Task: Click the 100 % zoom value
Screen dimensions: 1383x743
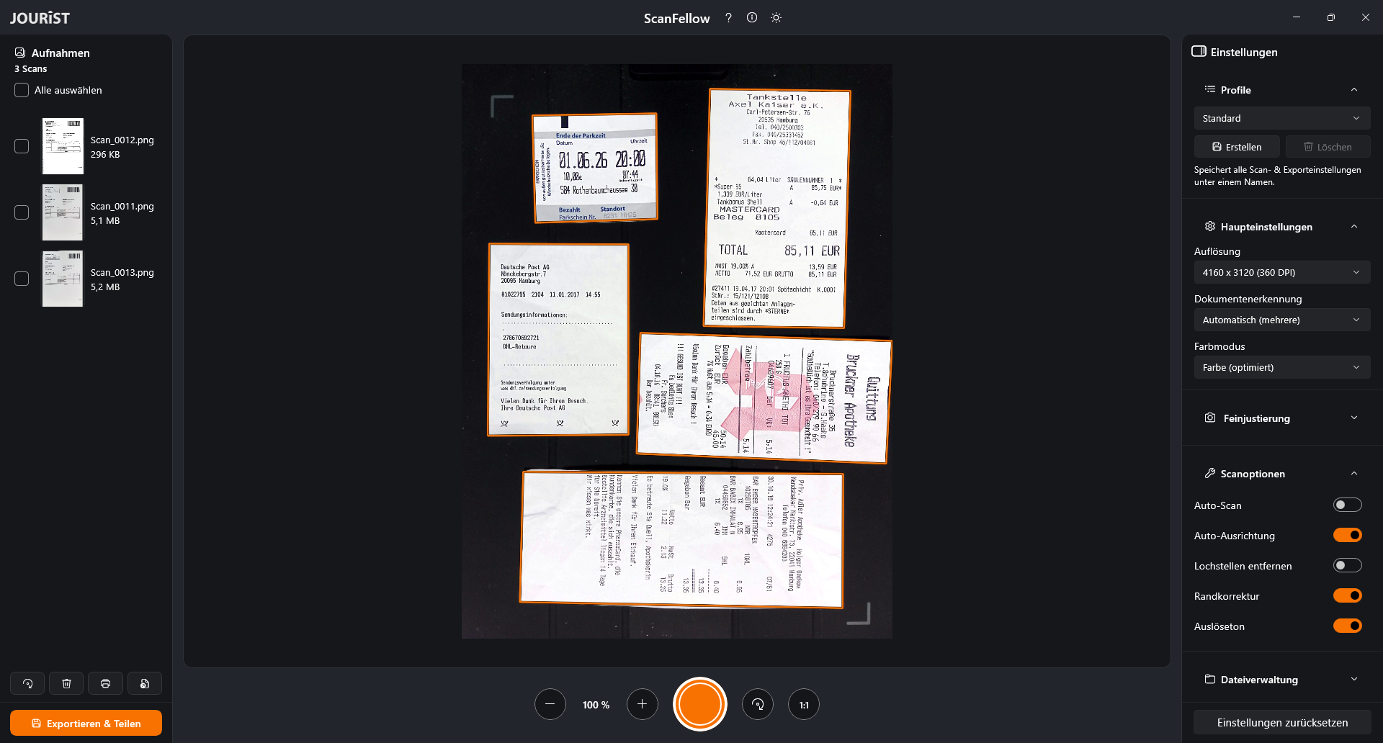Action: click(x=596, y=705)
